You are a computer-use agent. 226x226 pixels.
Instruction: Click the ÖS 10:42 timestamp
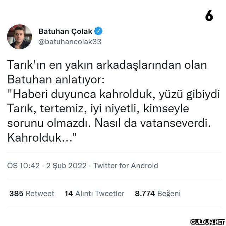pyautogui.click(x=23, y=166)
